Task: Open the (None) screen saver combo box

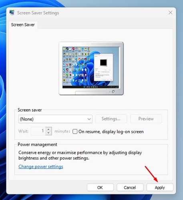Action: coord(55,119)
